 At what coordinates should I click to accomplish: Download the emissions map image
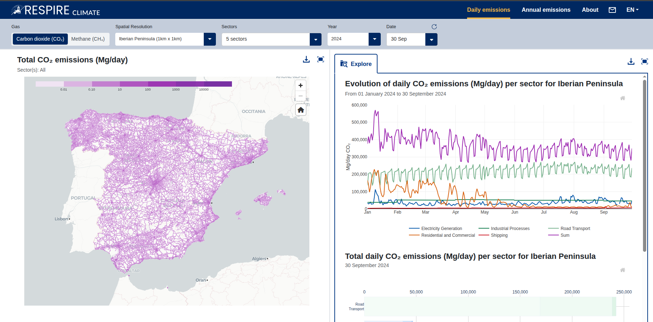coord(306,59)
